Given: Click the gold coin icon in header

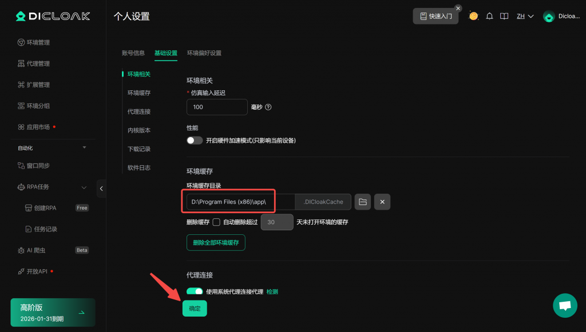Looking at the screenshot, I should point(473,16).
